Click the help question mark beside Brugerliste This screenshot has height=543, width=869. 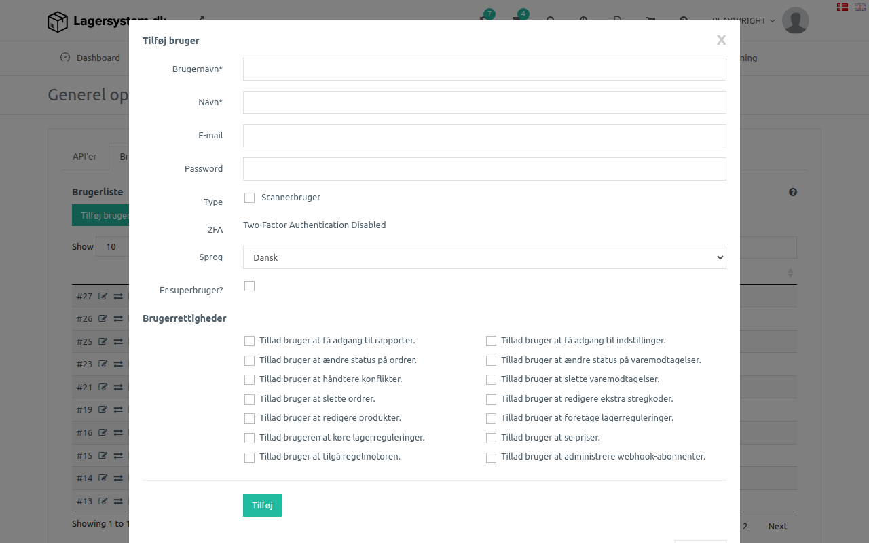793,192
